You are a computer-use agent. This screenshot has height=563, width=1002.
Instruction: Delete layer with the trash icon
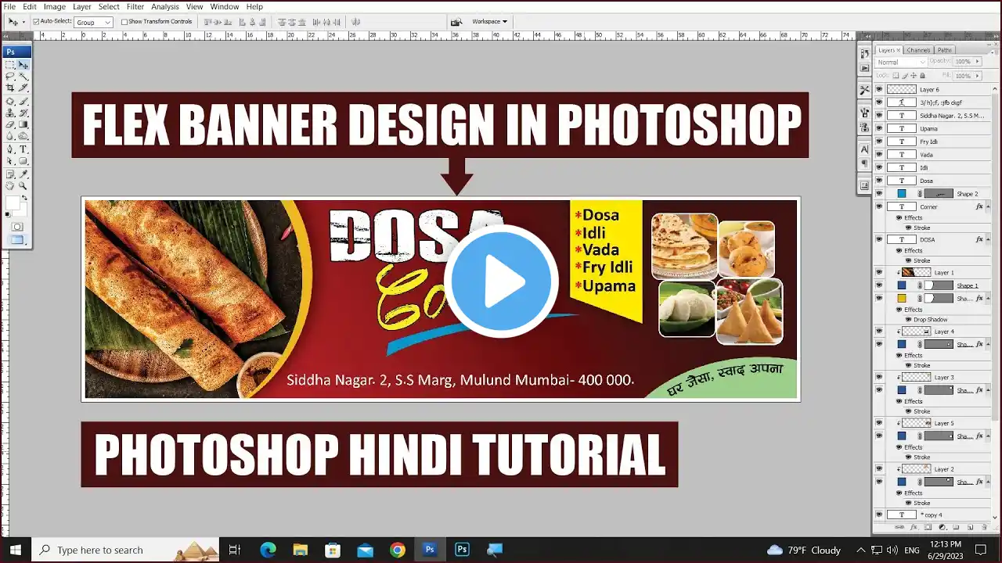(x=984, y=528)
